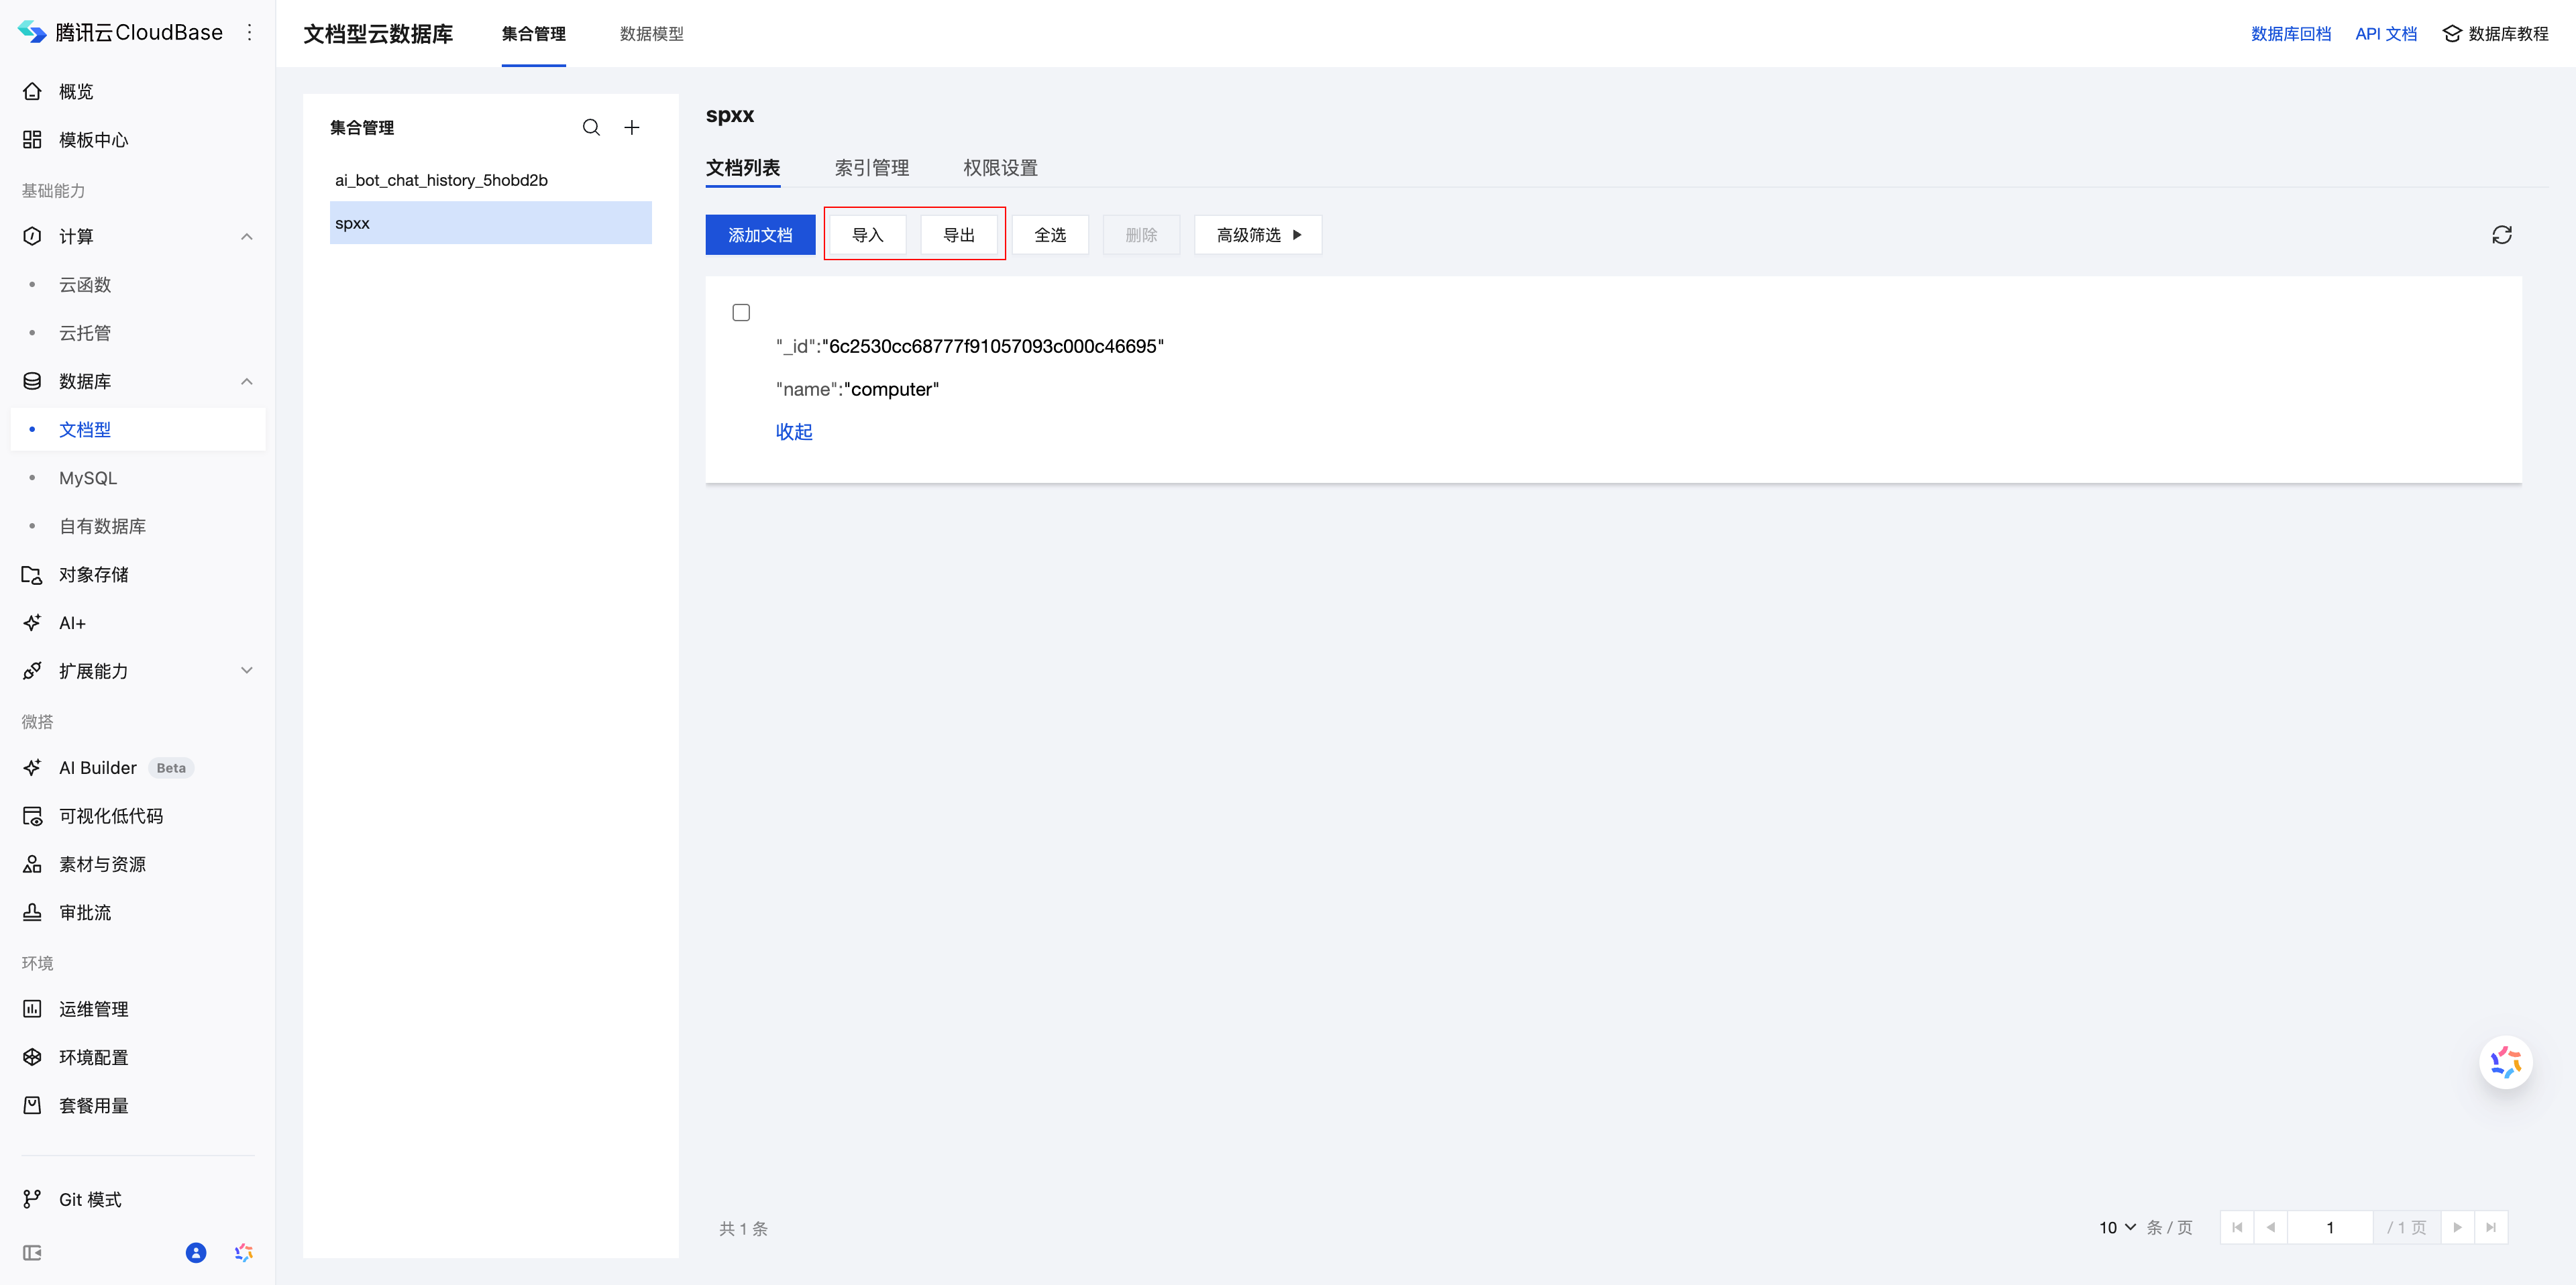Open the 10 条/页 page size dropdown
2576x1285 pixels.
(x=2118, y=1228)
